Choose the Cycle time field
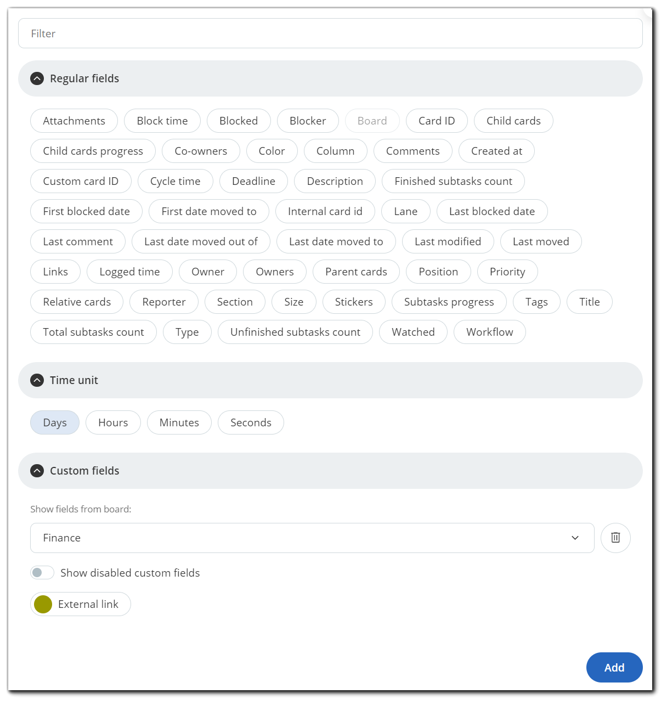This screenshot has height=705, width=667. [x=176, y=181]
